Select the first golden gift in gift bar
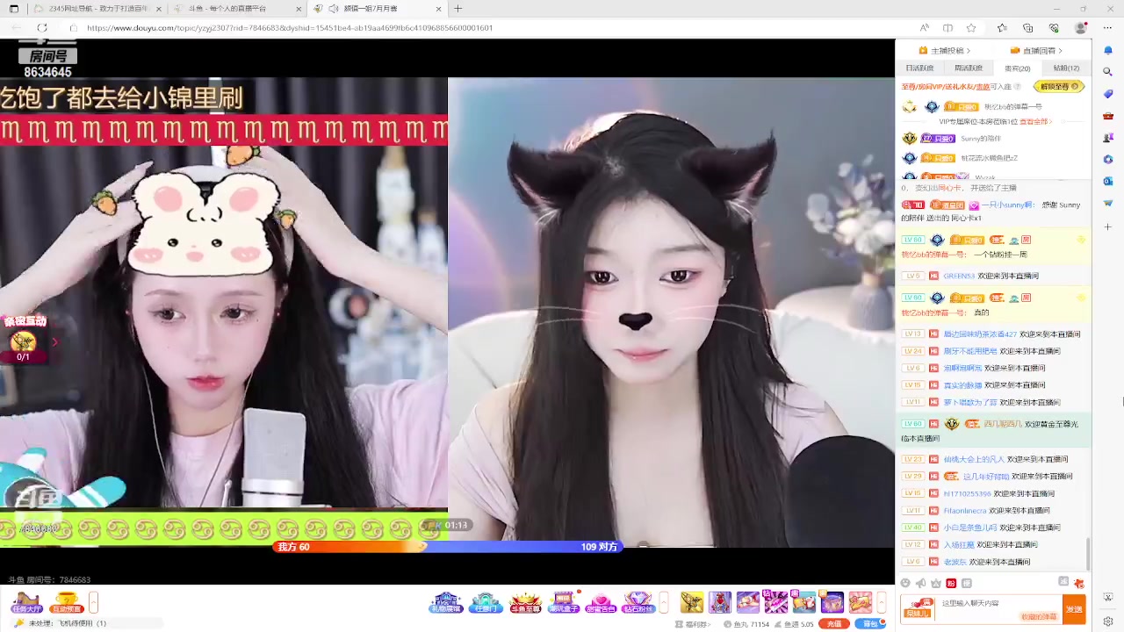The image size is (1124, 632). point(692,602)
